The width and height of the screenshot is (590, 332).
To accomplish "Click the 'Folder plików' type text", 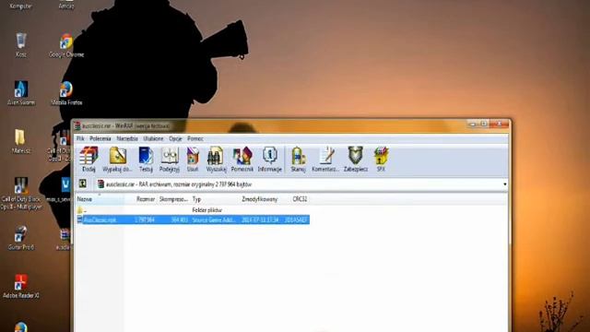I will pyautogui.click(x=206, y=210).
